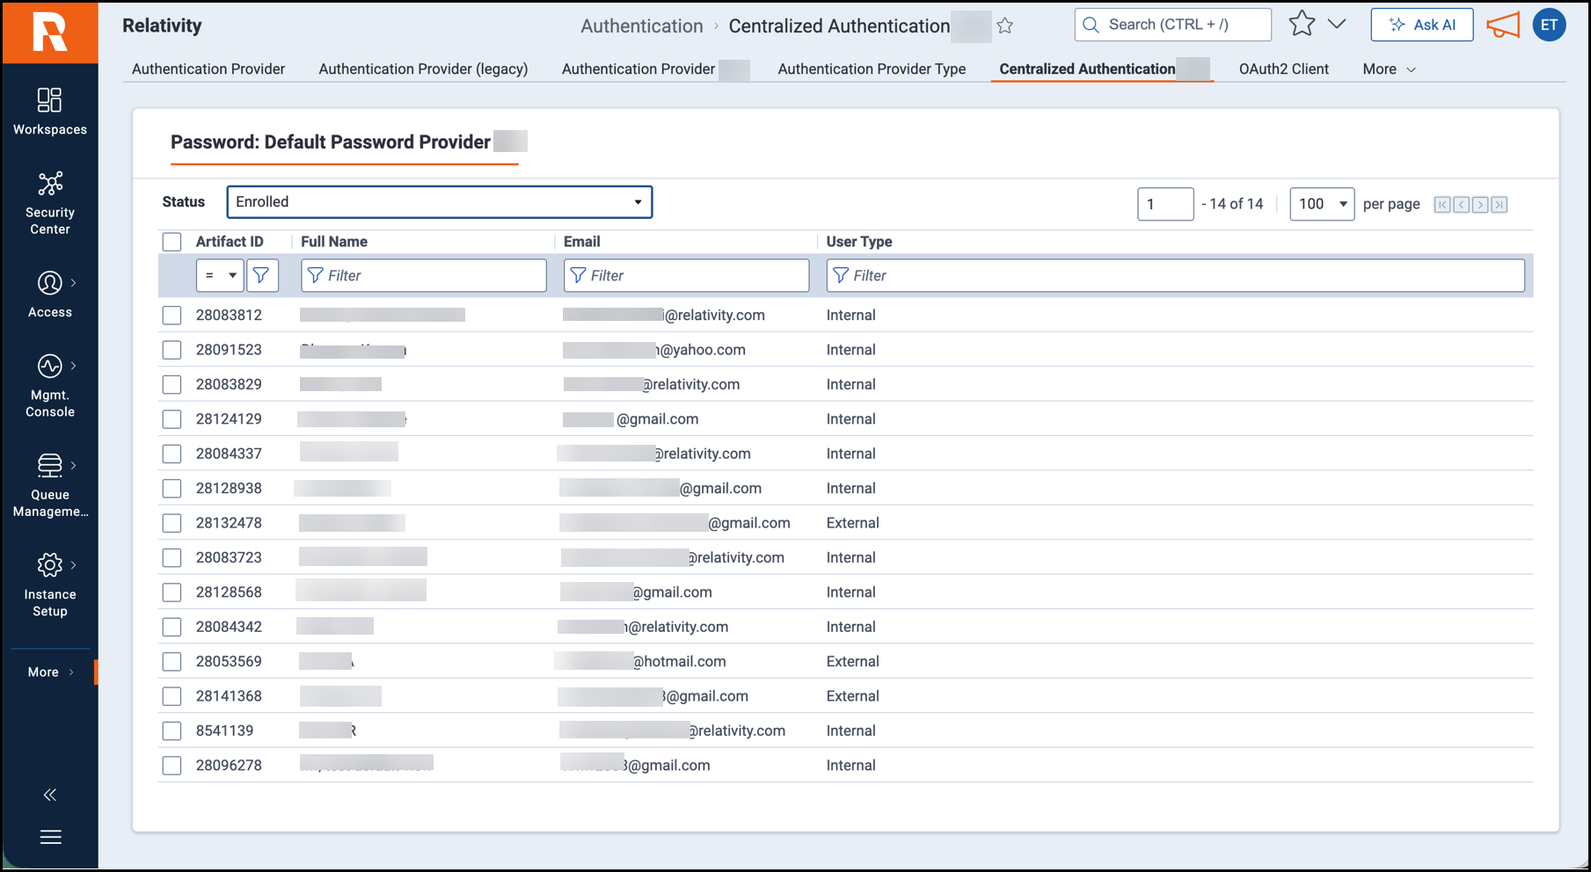Click the User Type filter field

1175,275
